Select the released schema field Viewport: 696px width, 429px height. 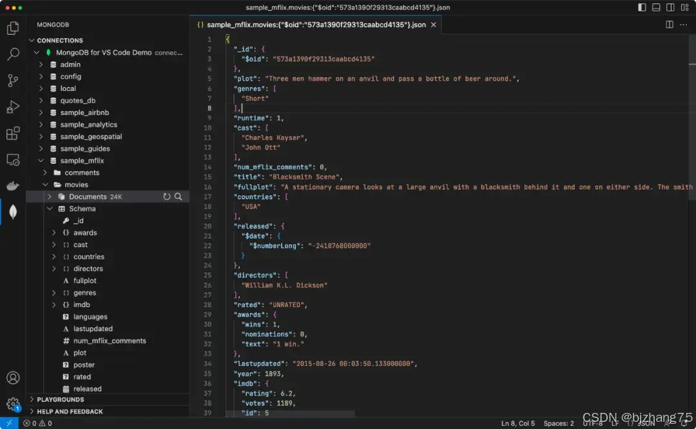[x=87, y=388]
